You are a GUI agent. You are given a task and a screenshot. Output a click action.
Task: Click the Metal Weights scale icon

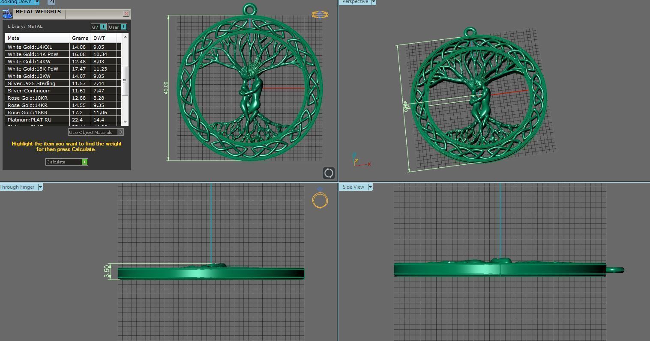(x=7, y=14)
